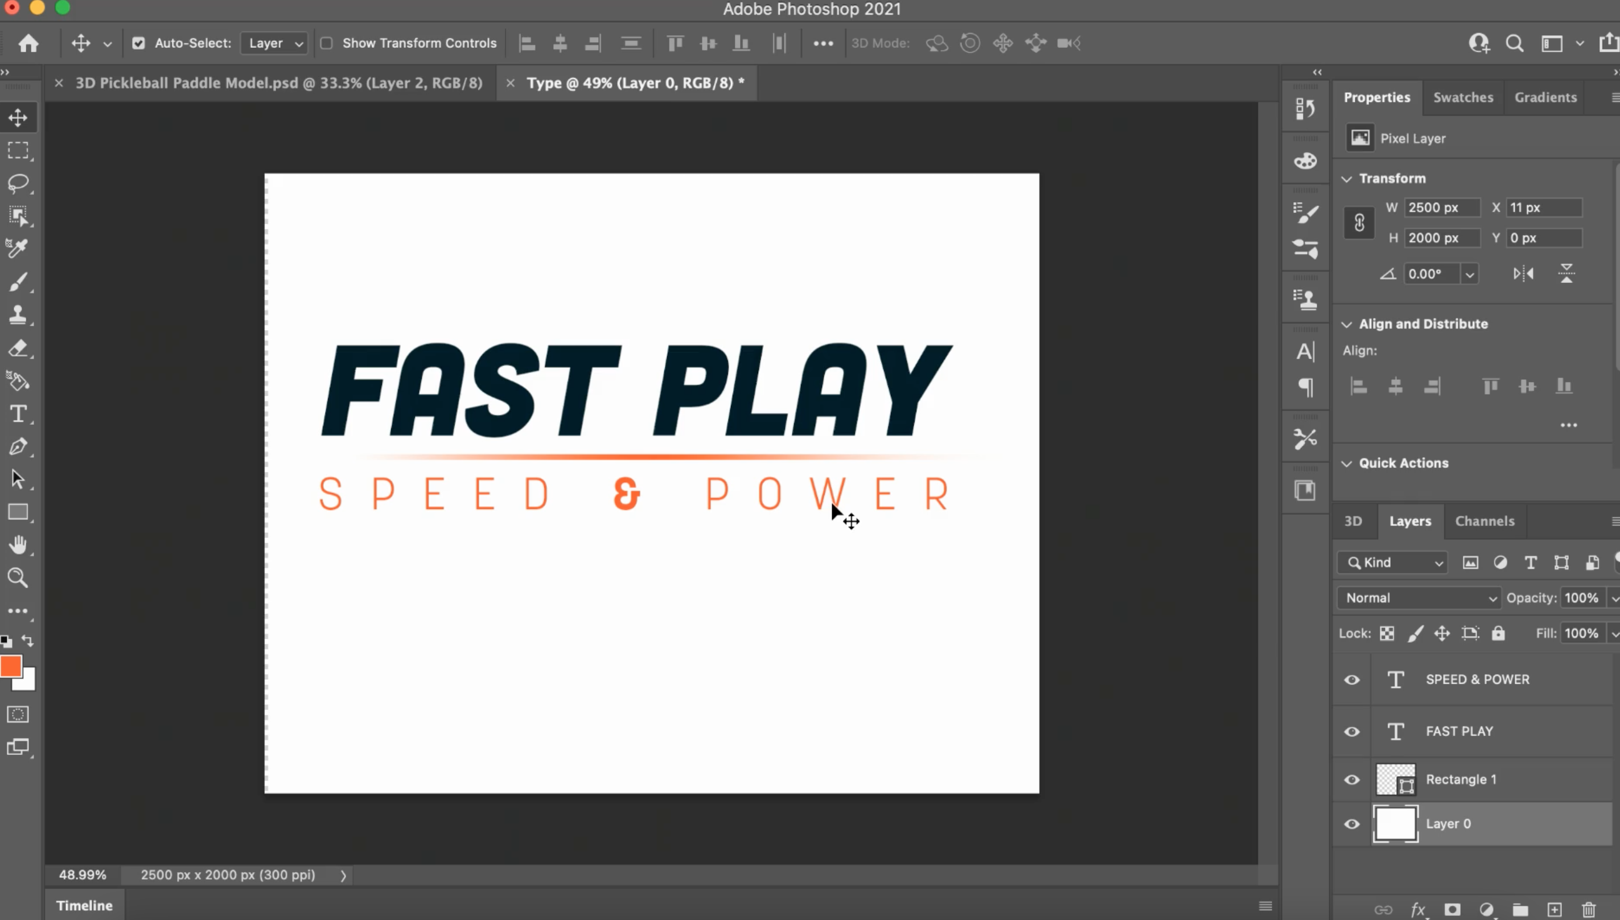Select the SPEED & POWER layer
The image size is (1620, 920).
coord(1477,679)
